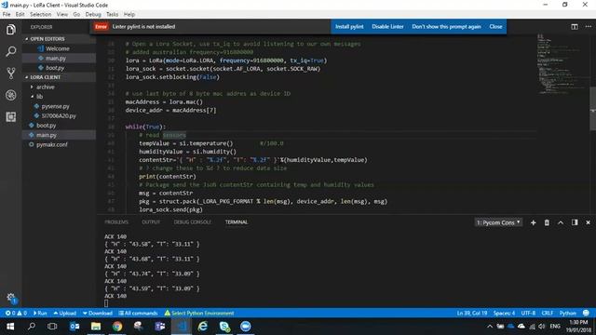Click the editor vertical scrollbar
The height and width of the screenshot is (335, 596).
click(592, 109)
